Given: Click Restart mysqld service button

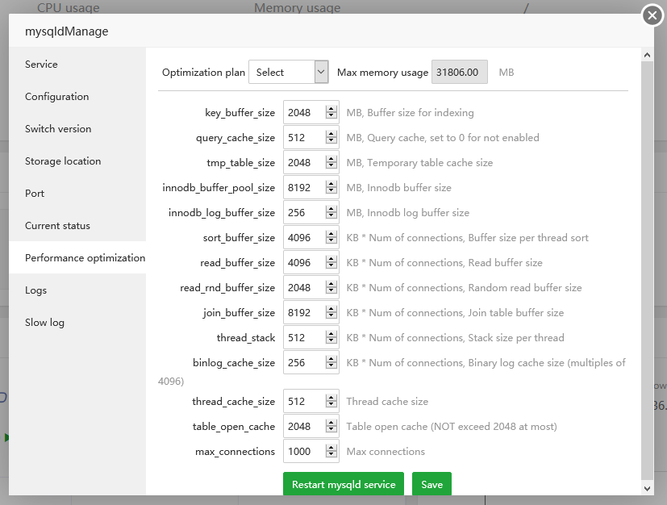Looking at the screenshot, I should point(343,485).
